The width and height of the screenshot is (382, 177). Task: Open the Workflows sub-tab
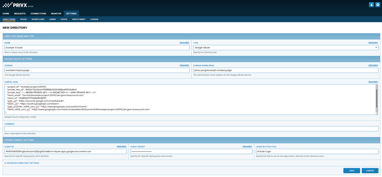[x=38, y=19]
